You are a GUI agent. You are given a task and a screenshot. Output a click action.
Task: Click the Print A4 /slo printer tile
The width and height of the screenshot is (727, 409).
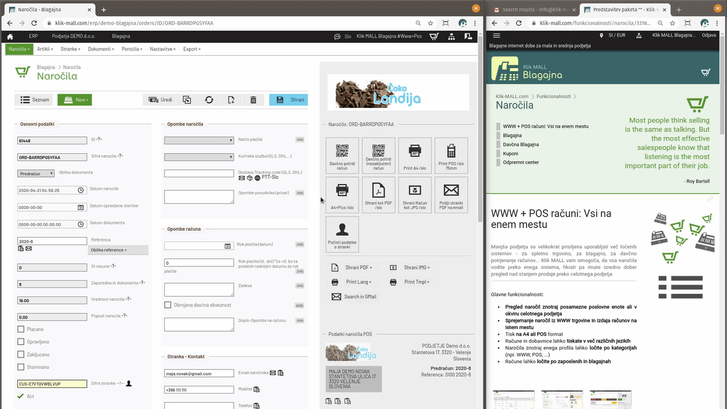415,156
